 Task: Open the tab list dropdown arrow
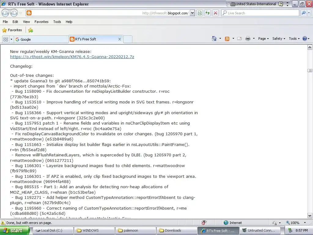[11, 39]
